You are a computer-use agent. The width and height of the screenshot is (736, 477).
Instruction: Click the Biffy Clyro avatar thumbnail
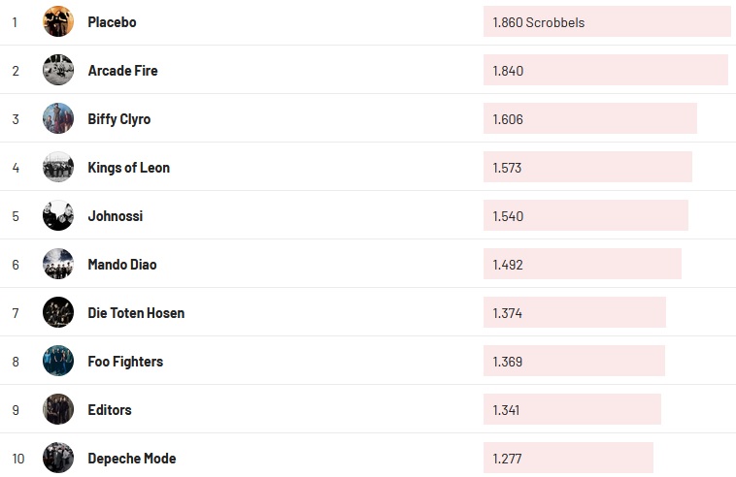tap(58, 118)
